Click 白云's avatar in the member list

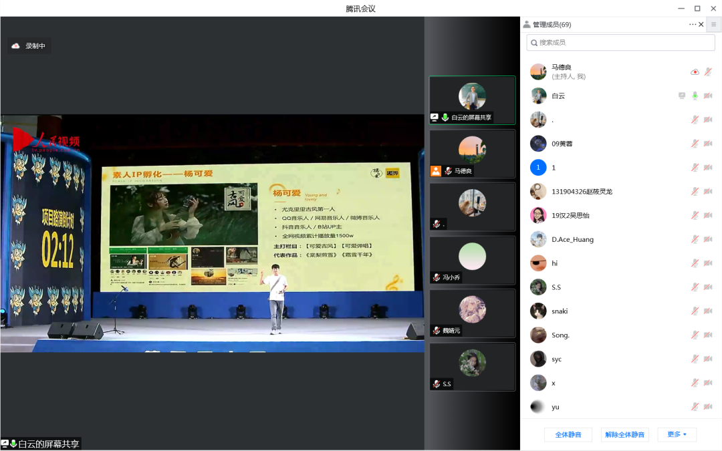(538, 96)
